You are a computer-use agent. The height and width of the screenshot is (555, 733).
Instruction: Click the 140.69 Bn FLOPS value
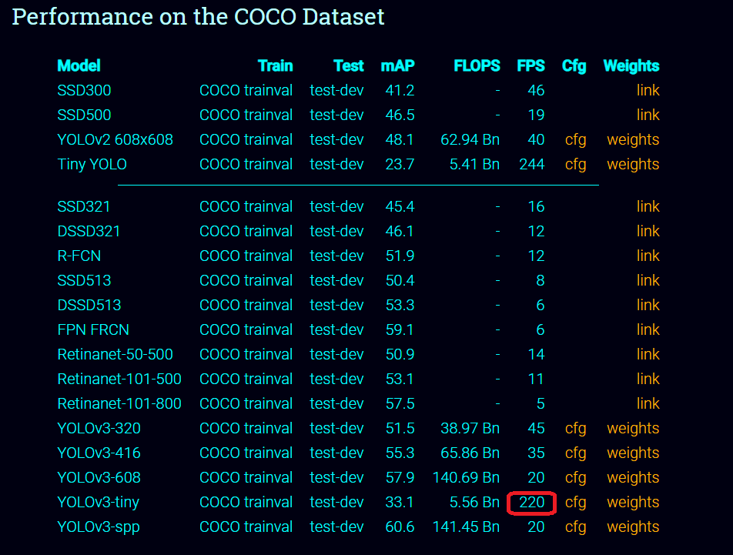tap(466, 478)
